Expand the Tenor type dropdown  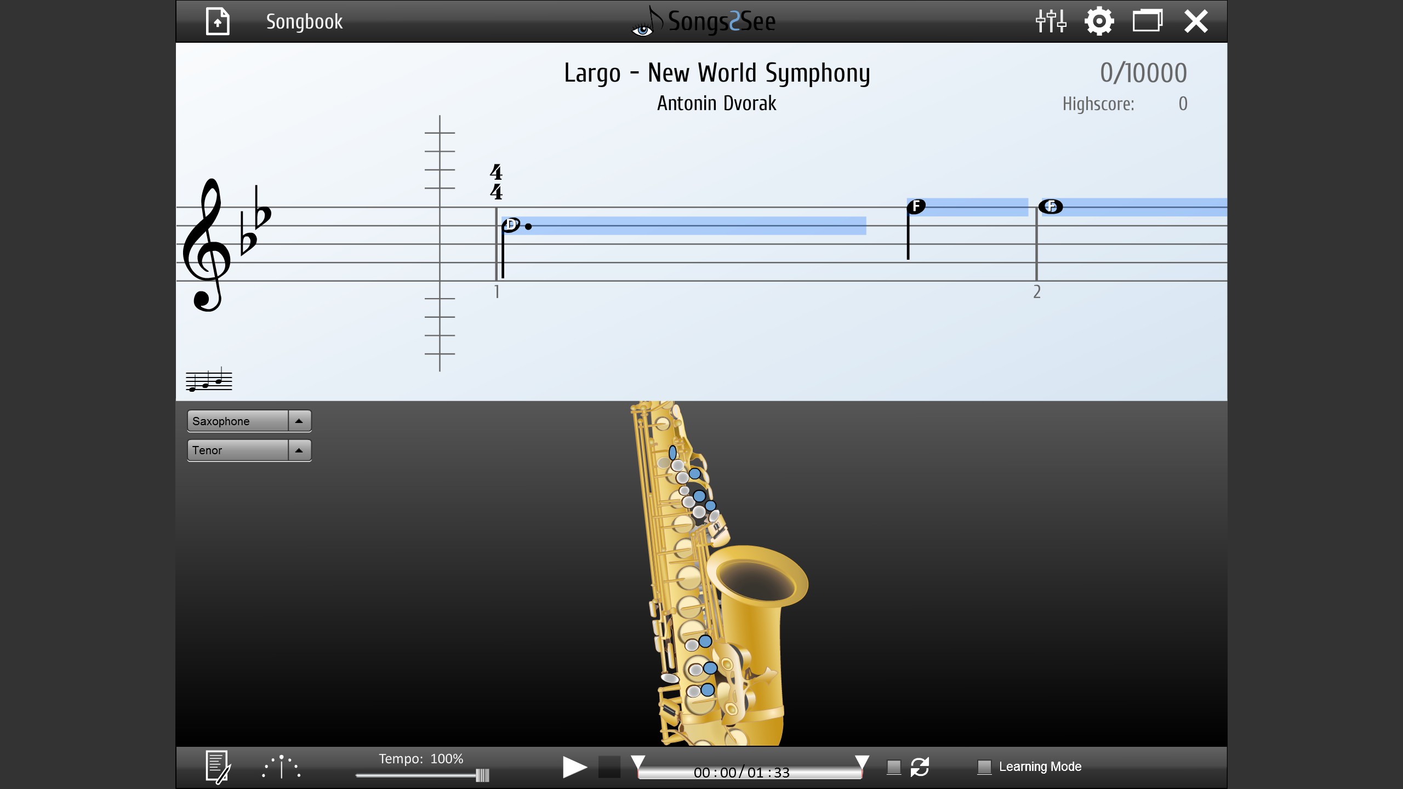(x=249, y=450)
